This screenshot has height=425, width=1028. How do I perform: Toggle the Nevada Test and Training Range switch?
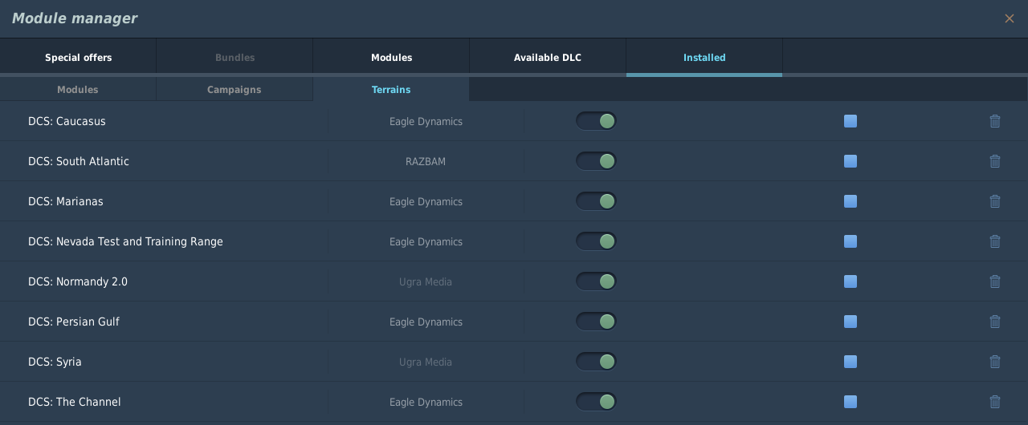click(x=596, y=241)
